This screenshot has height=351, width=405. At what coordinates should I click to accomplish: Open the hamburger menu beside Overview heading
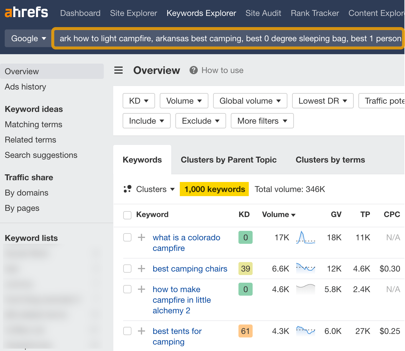pyautogui.click(x=118, y=70)
